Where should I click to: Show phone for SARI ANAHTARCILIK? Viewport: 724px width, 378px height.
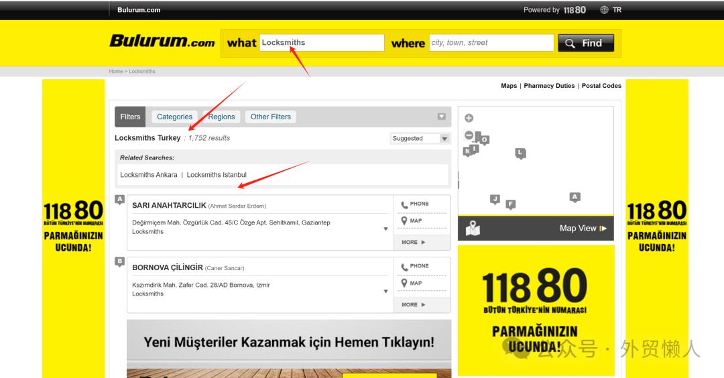point(415,204)
